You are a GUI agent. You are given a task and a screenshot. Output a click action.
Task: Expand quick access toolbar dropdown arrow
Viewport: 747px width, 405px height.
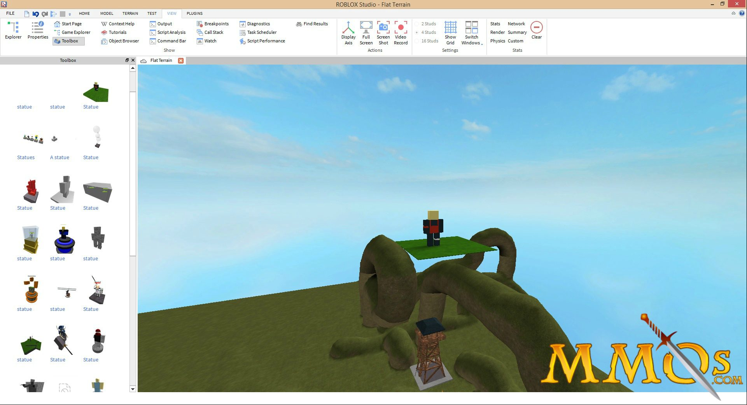click(70, 14)
